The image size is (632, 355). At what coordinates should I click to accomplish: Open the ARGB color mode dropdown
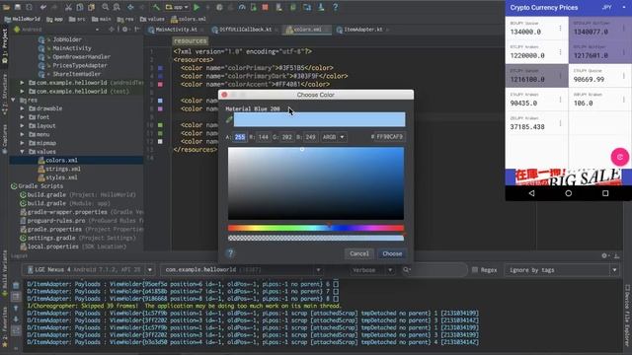333,137
